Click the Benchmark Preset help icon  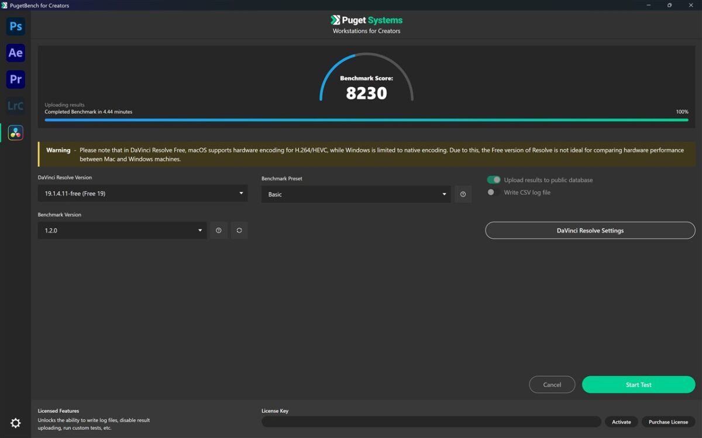[x=463, y=194]
